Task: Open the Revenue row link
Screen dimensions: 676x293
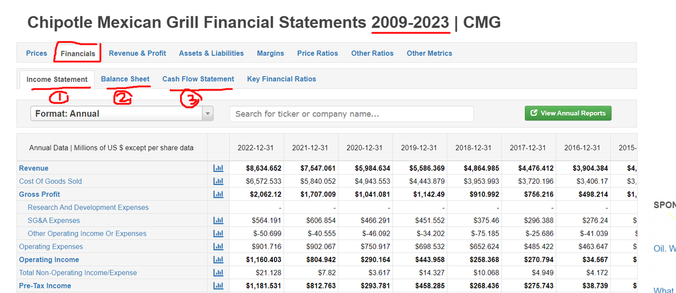Action: click(34, 168)
